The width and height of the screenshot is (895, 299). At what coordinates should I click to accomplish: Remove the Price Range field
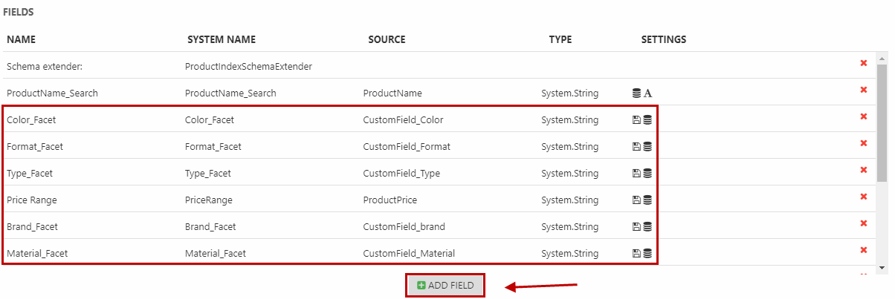[863, 197]
